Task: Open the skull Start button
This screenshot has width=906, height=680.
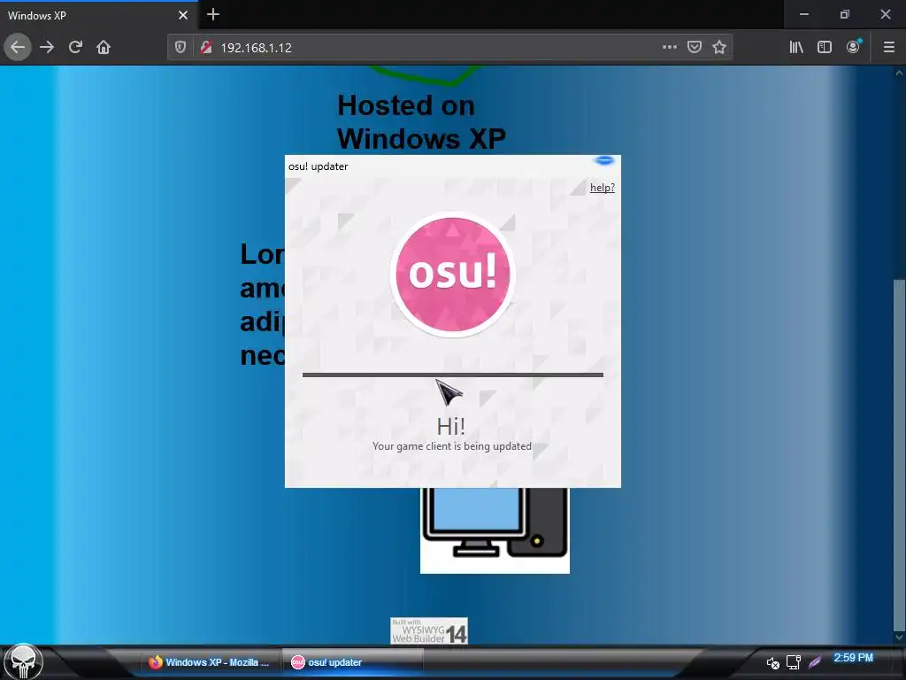Action: (23, 662)
